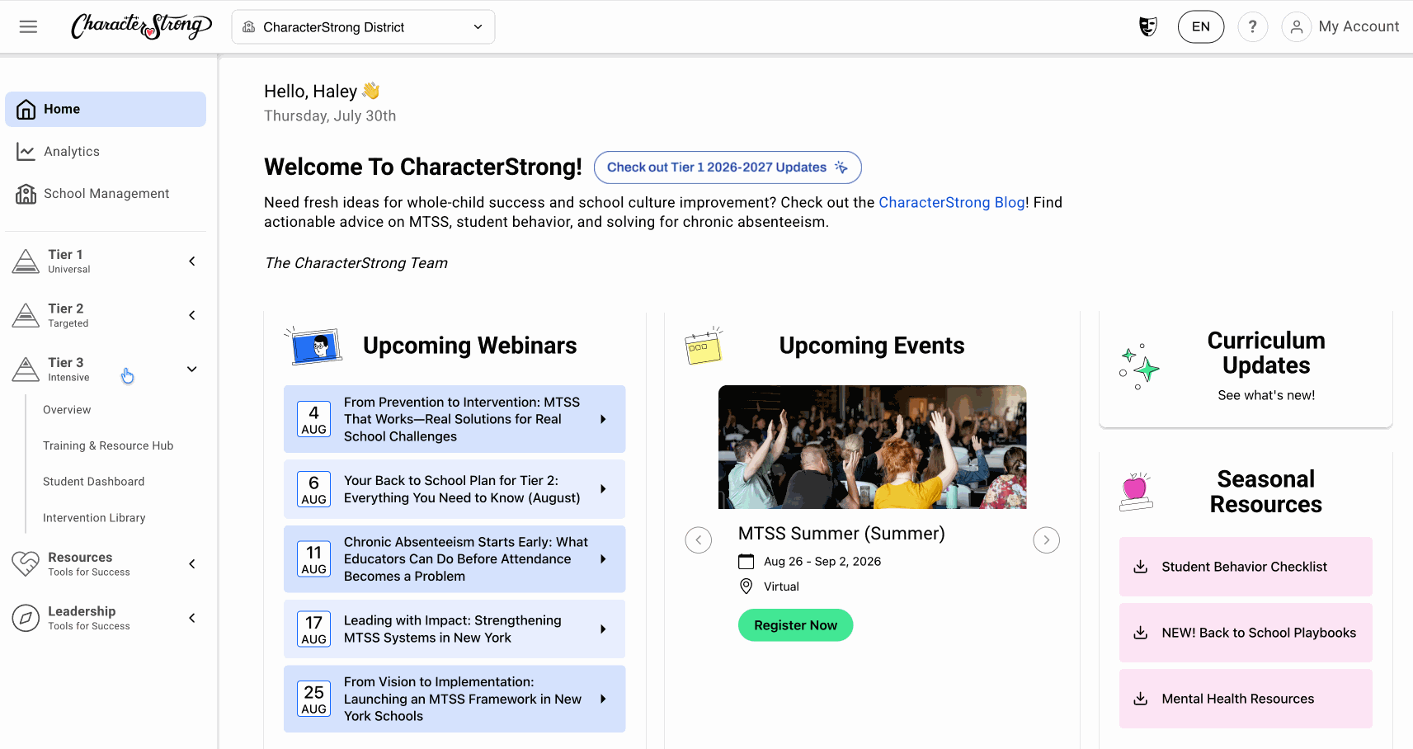
Task: Click the theater masks icon in header
Action: click(1147, 26)
